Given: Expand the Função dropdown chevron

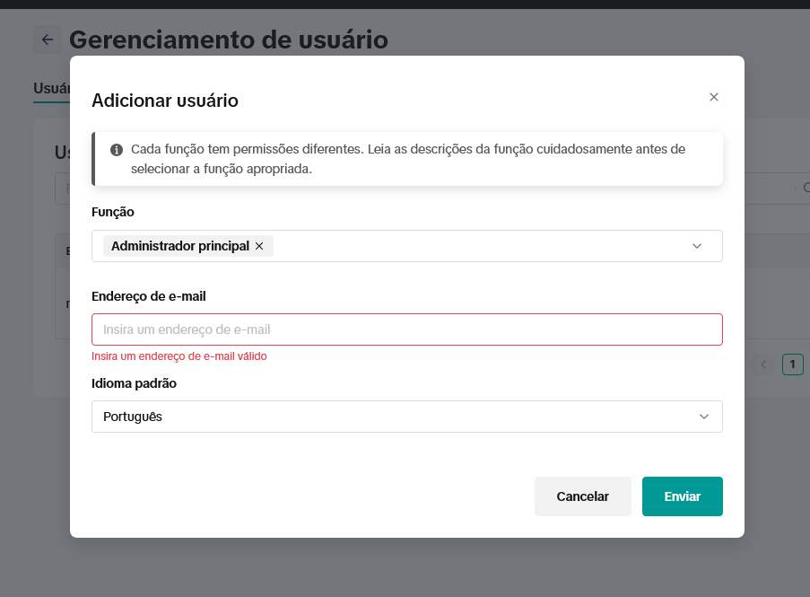Looking at the screenshot, I should pos(697,246).
